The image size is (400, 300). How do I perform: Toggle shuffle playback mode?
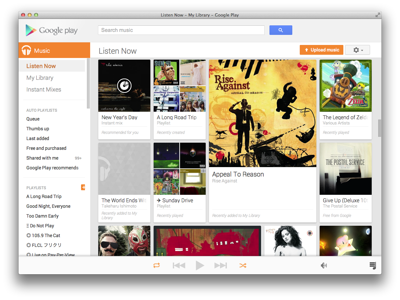pyautogui.click(x=243, y=265)
